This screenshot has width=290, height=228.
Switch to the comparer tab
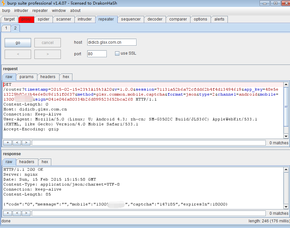[178, 19]
